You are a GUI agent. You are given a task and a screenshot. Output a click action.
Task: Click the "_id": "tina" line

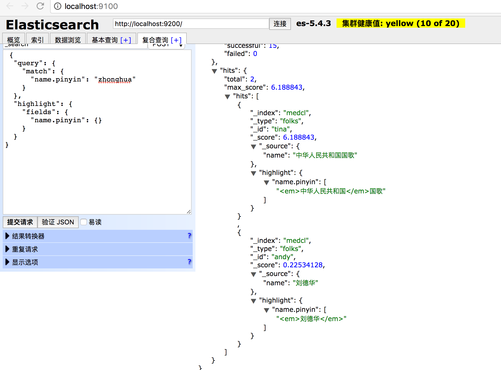click(271, 129)
